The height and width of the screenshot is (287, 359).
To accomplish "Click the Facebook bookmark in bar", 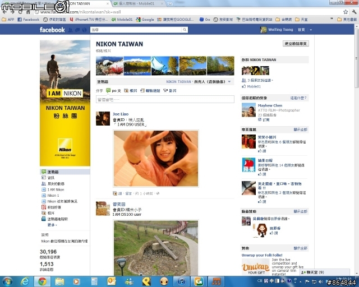I will [29, 20].
